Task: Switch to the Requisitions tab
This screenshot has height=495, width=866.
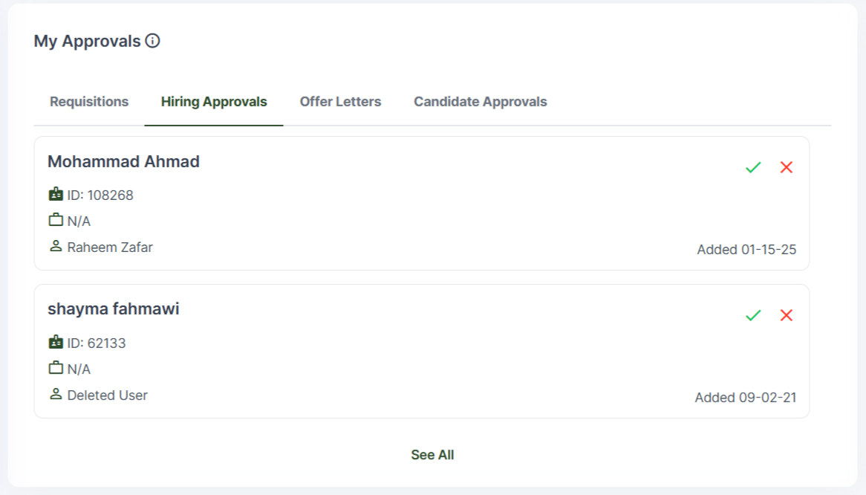Action: click(89, 102)
